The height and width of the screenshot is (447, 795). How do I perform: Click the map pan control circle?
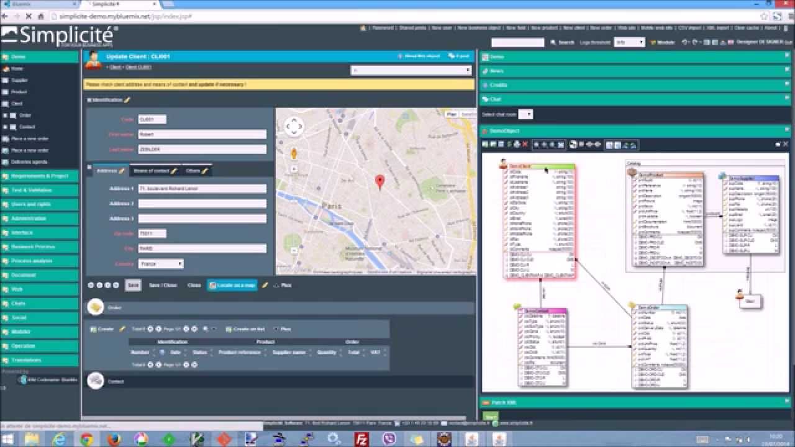(x=294, y=127)
